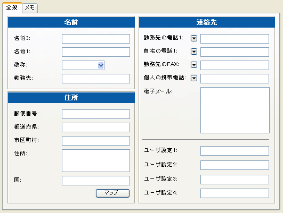Focus the 国 input field
283x213 pixels.
[x=96, y=181]
